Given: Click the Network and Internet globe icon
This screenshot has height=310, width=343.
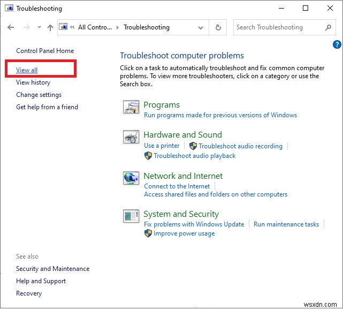Looking at the screenshot, I should (x=131, y=178).
